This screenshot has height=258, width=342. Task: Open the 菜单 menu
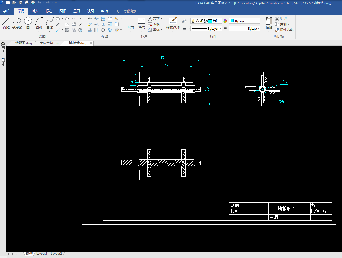point(6,11)
